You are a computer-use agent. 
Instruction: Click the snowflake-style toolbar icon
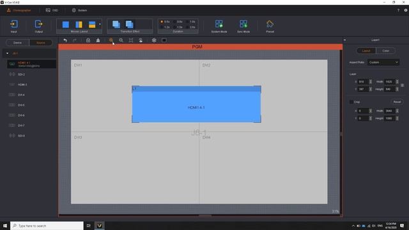(154, 40)
